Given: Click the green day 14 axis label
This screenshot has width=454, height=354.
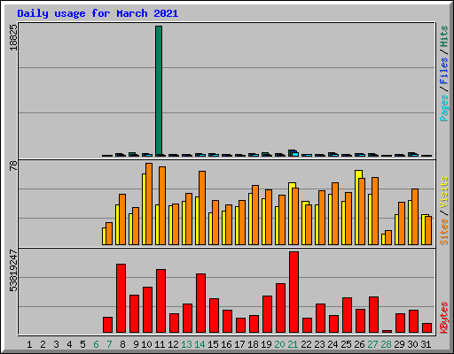Looking at the screenshot, I should [x=200, y=344].
